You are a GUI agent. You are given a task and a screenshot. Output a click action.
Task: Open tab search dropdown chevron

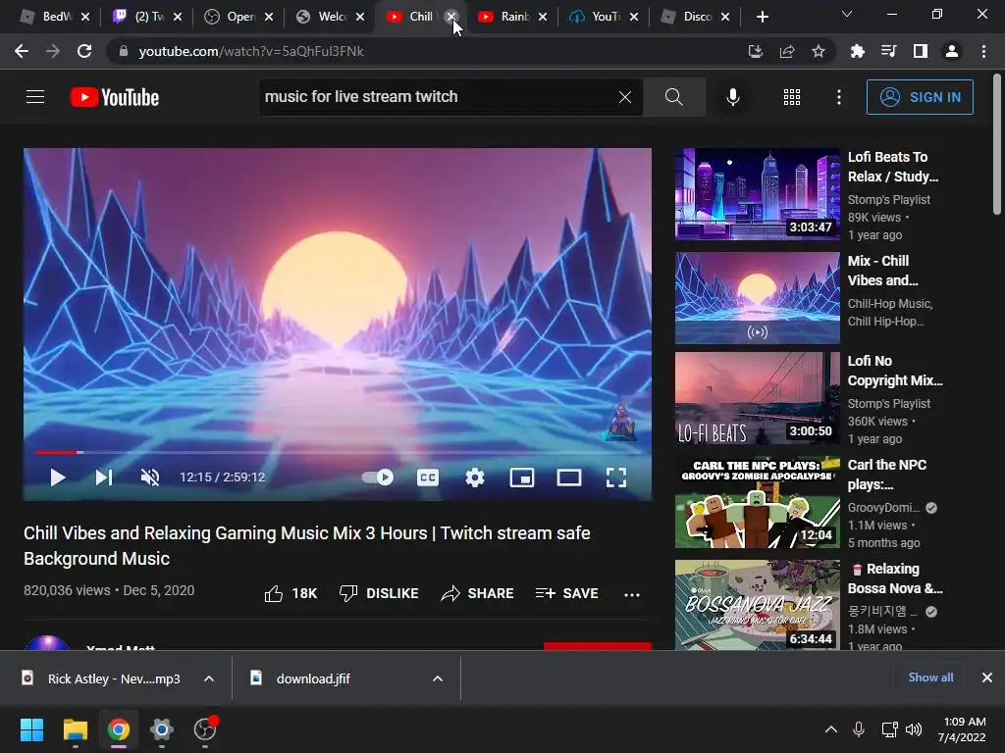tap(847, 14)
